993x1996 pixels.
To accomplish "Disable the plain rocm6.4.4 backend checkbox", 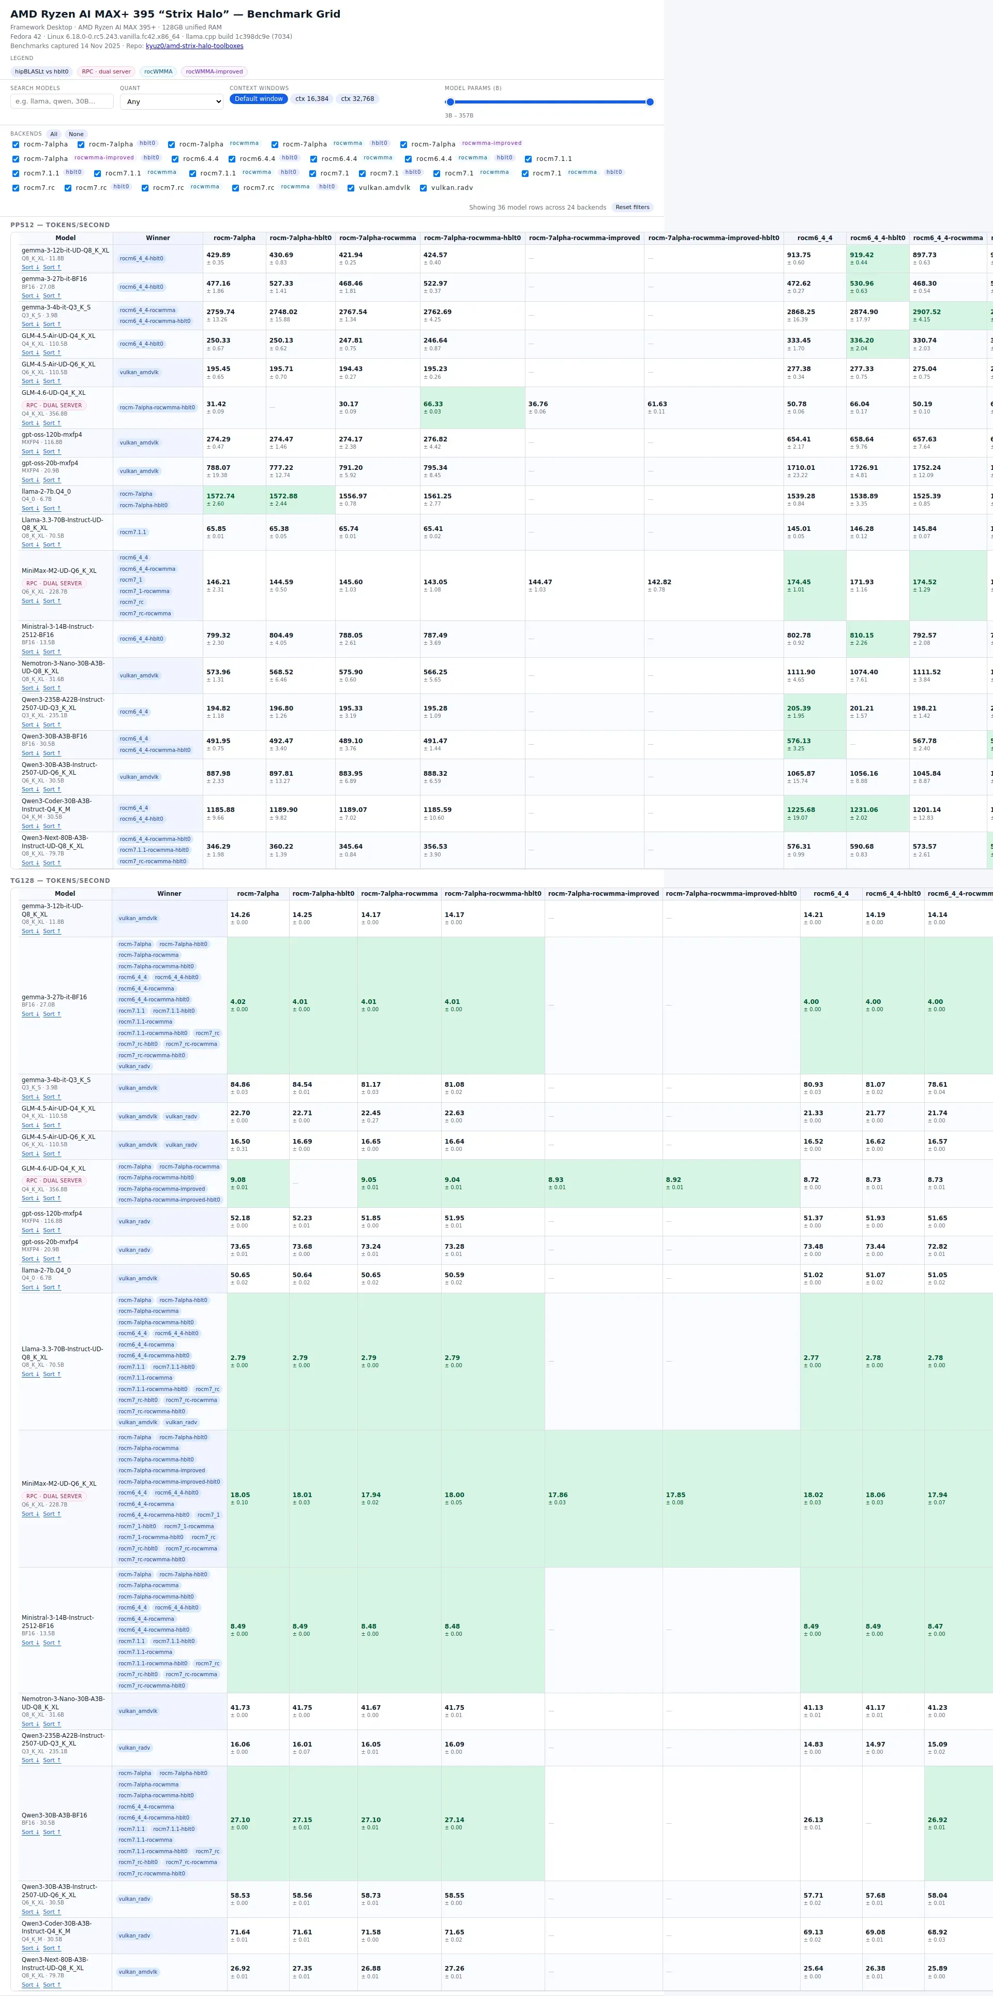I will [175, 159].
